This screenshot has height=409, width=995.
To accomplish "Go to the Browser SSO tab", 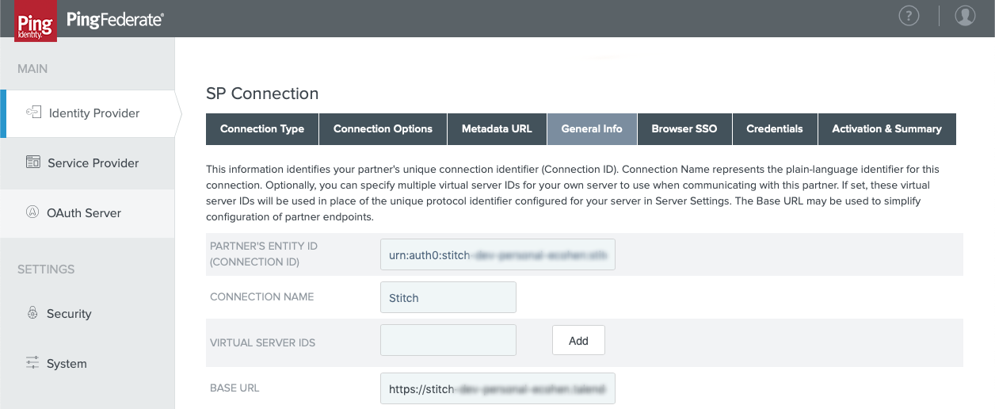I will coord(684,129).
